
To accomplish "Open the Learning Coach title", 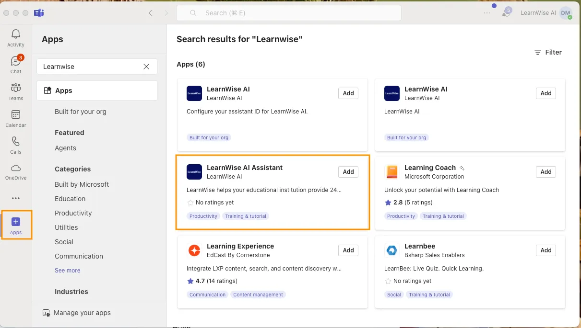I will [430, 168].
